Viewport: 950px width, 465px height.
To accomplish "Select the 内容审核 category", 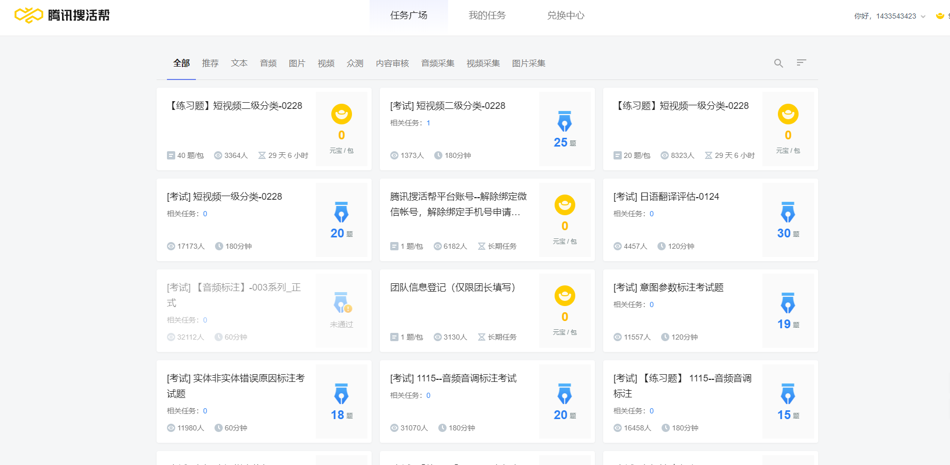I will tap(392, 63).
